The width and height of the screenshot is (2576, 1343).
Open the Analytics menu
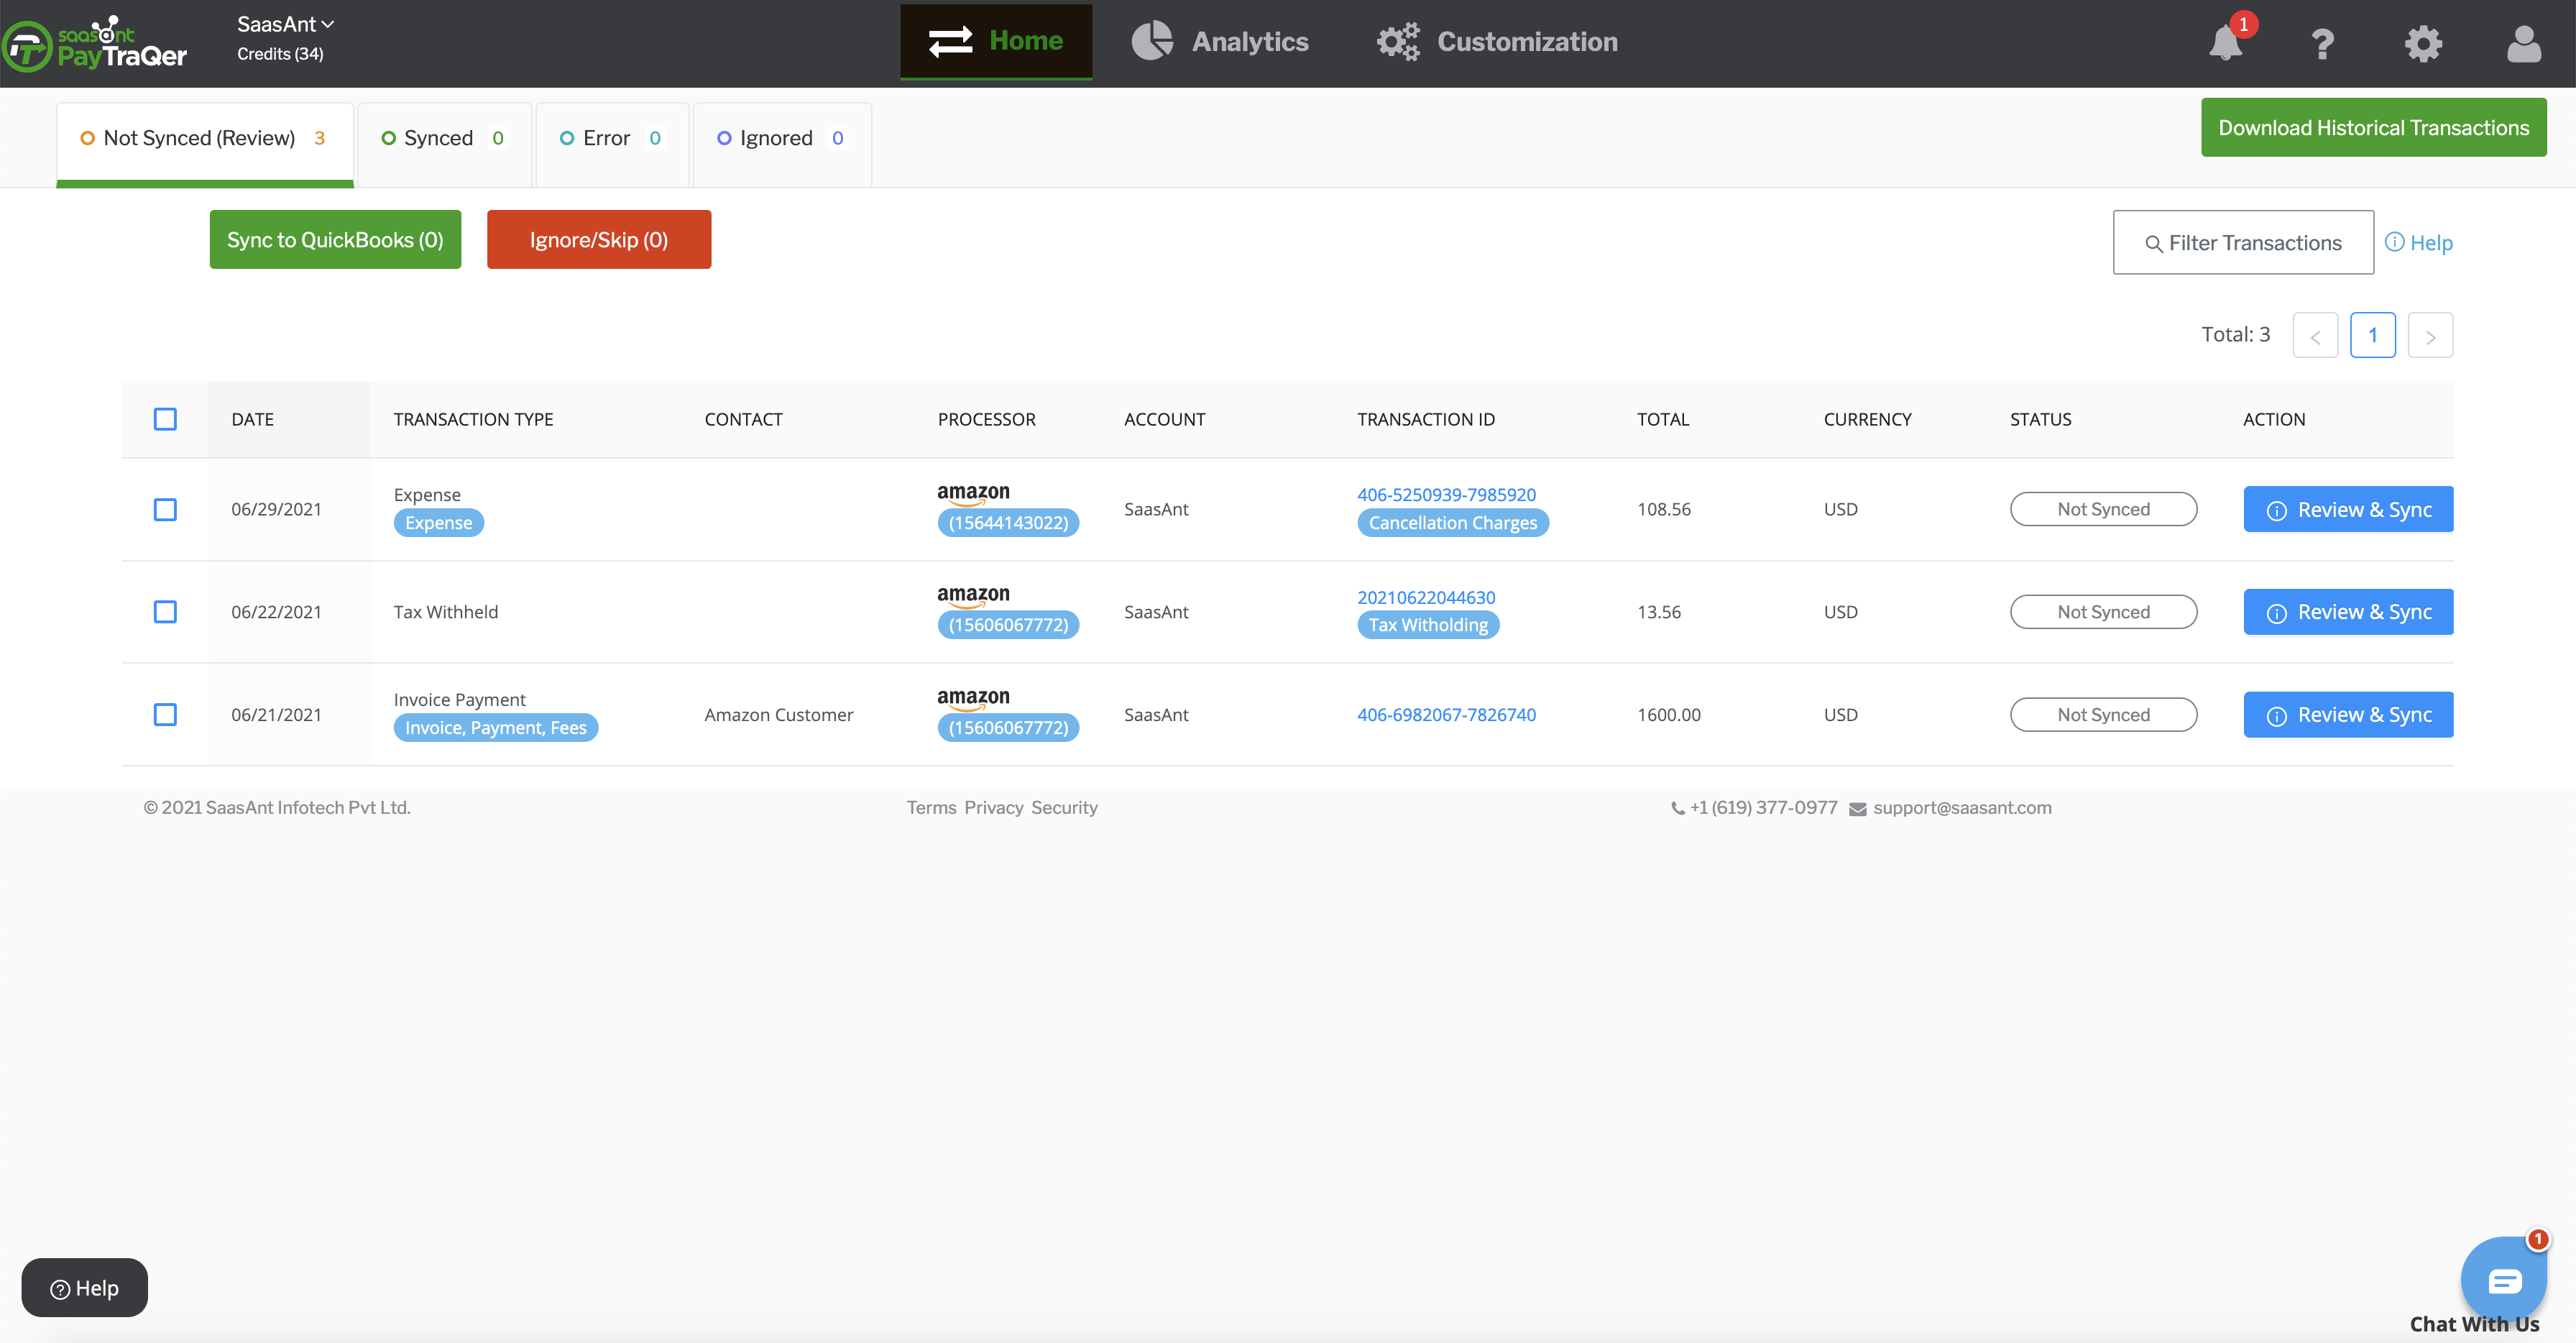1220,42
